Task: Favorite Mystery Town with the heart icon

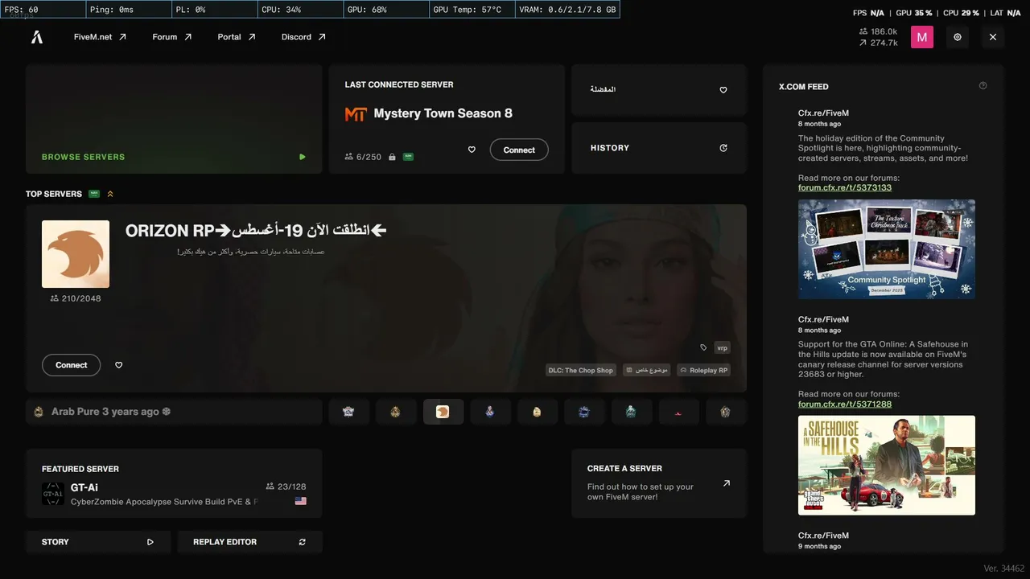Action: tap(472, 150)
